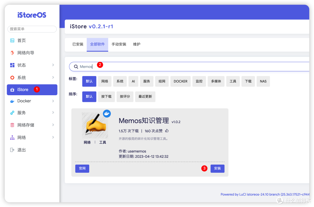Click the 安装 button for Memos
The height and width of the screenshot is (207, 314).
coord(217,169)
